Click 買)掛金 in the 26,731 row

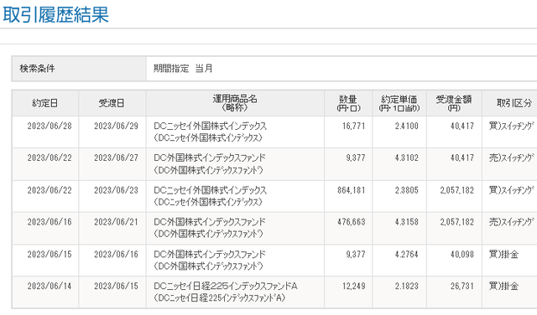[x=503, y=286]
